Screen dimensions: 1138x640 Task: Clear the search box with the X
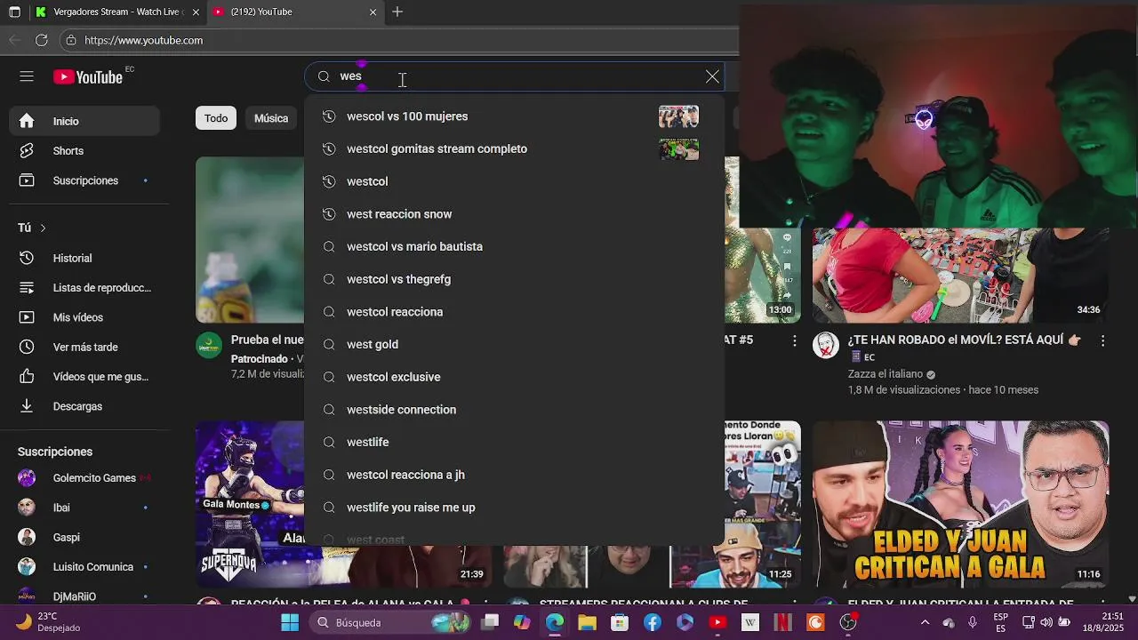click(712, 76)
